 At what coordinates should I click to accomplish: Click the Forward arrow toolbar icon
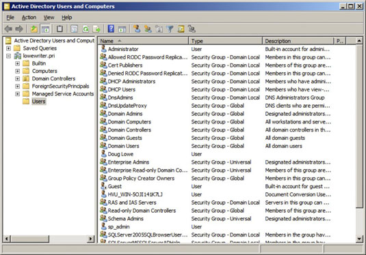coord(19,29)
